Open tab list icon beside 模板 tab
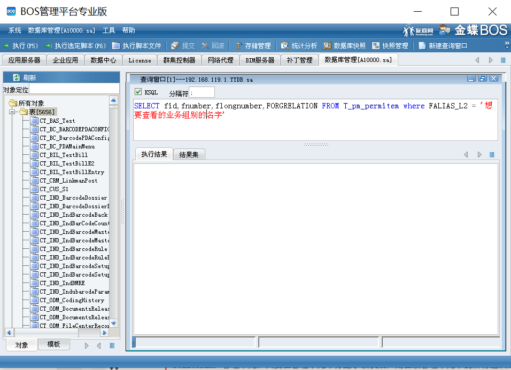The height and width of the screenshot is (370, 511). tap(112, 345)
